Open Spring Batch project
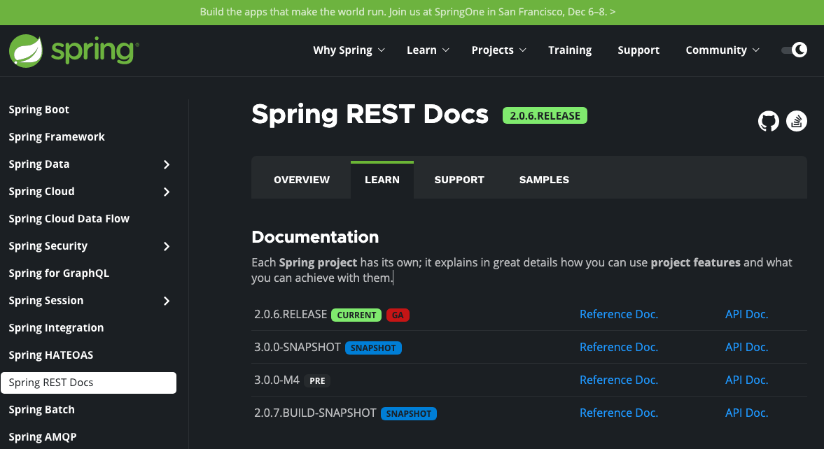Viewport: 824px width, 449px height. [x=41, y=410]
